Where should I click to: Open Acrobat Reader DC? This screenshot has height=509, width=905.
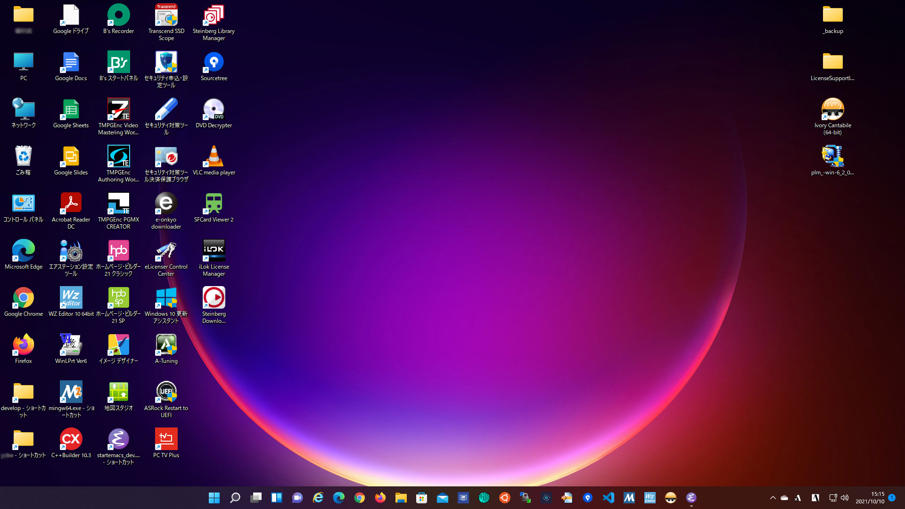click(71, 211)
